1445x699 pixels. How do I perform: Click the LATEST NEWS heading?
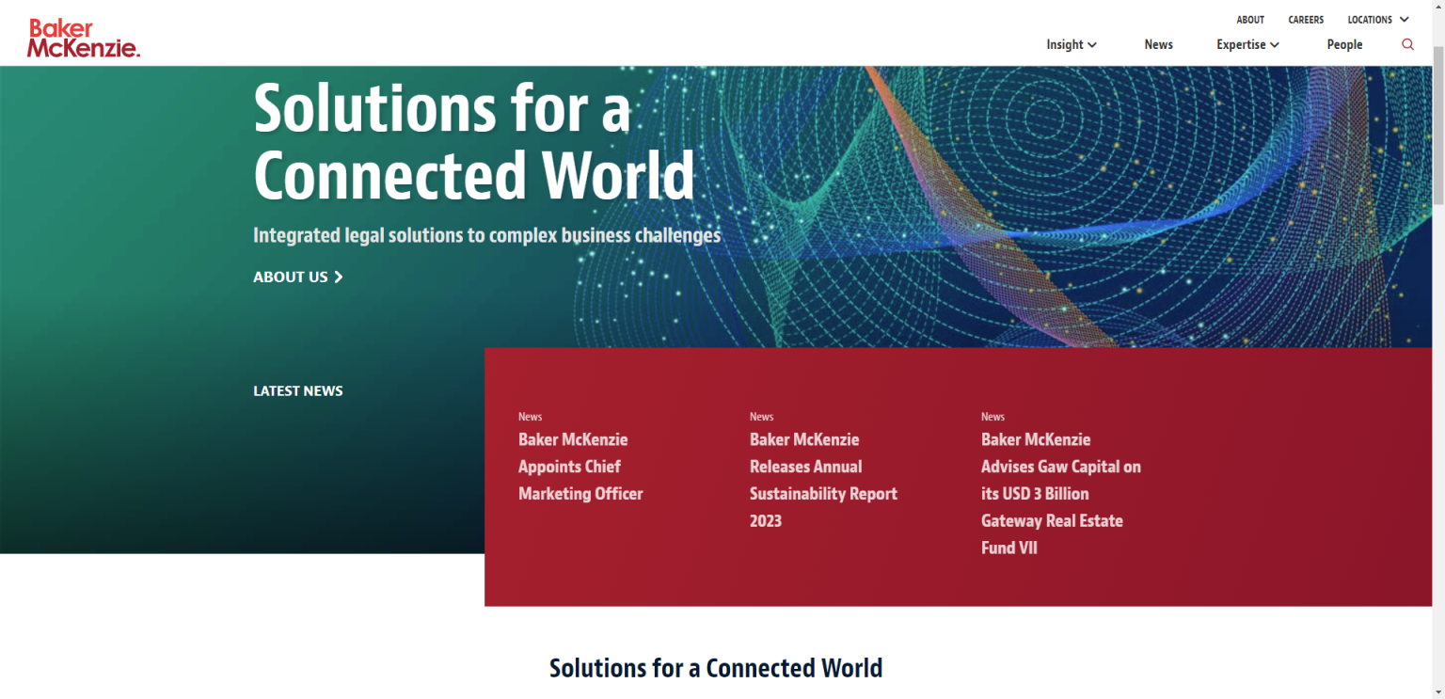click(298, 390)
